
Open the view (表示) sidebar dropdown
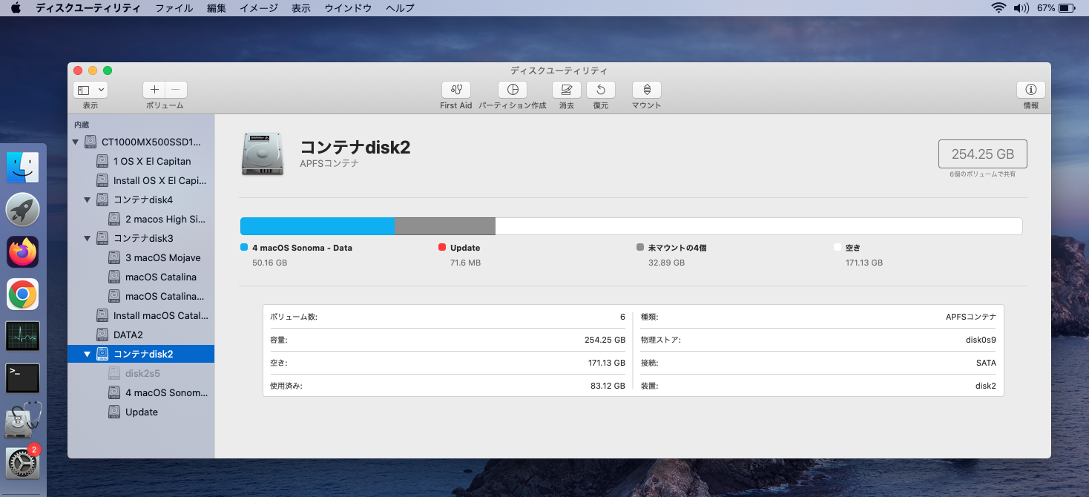pos(91,90)
